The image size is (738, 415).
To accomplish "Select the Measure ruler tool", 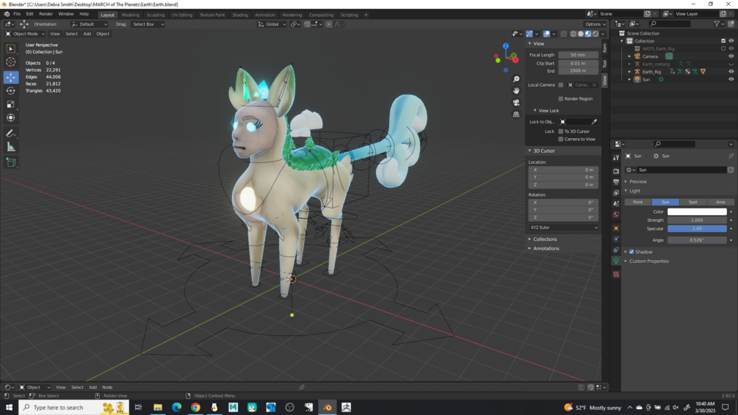I will click(x=11, y=148).
